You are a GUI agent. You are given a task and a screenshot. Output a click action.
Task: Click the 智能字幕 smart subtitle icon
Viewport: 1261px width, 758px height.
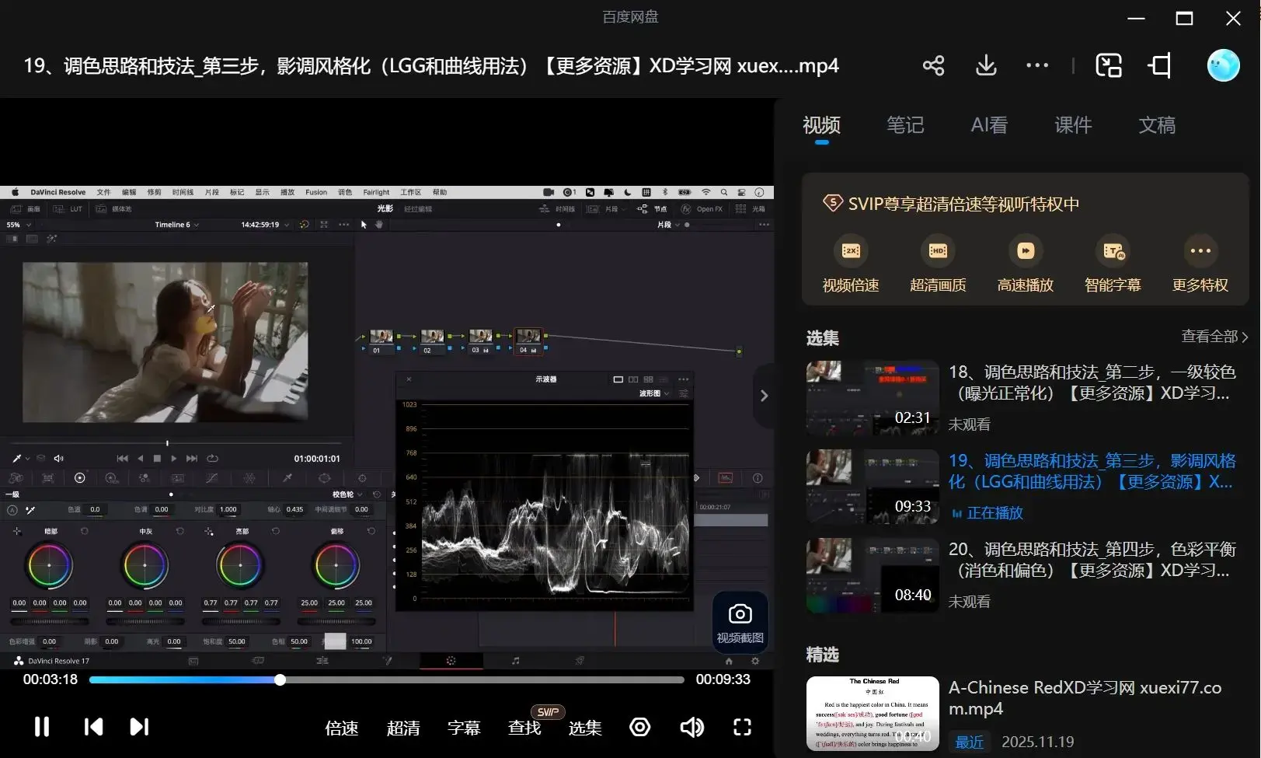click(1113, 251)
